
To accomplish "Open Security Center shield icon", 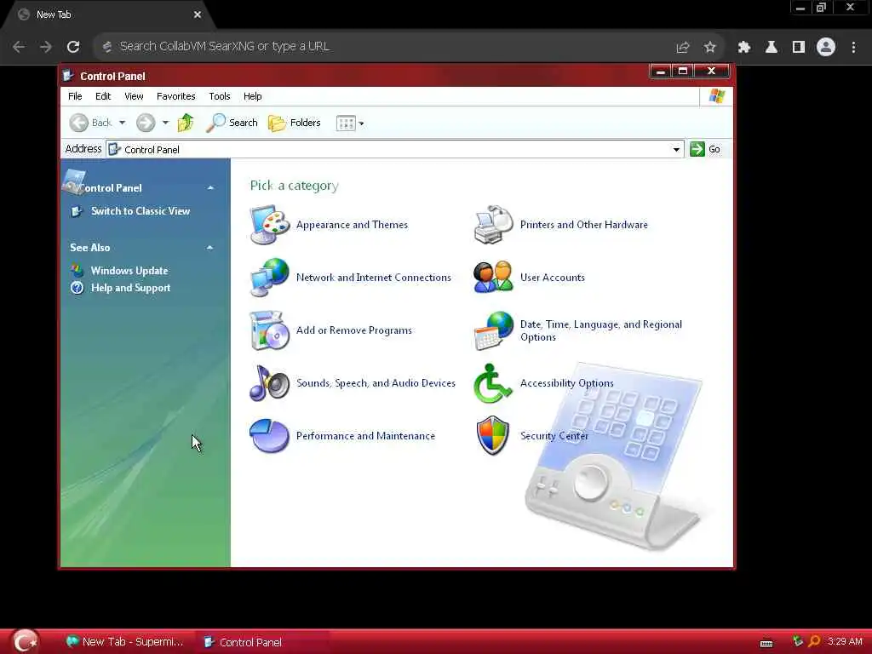I will point(493,436).
